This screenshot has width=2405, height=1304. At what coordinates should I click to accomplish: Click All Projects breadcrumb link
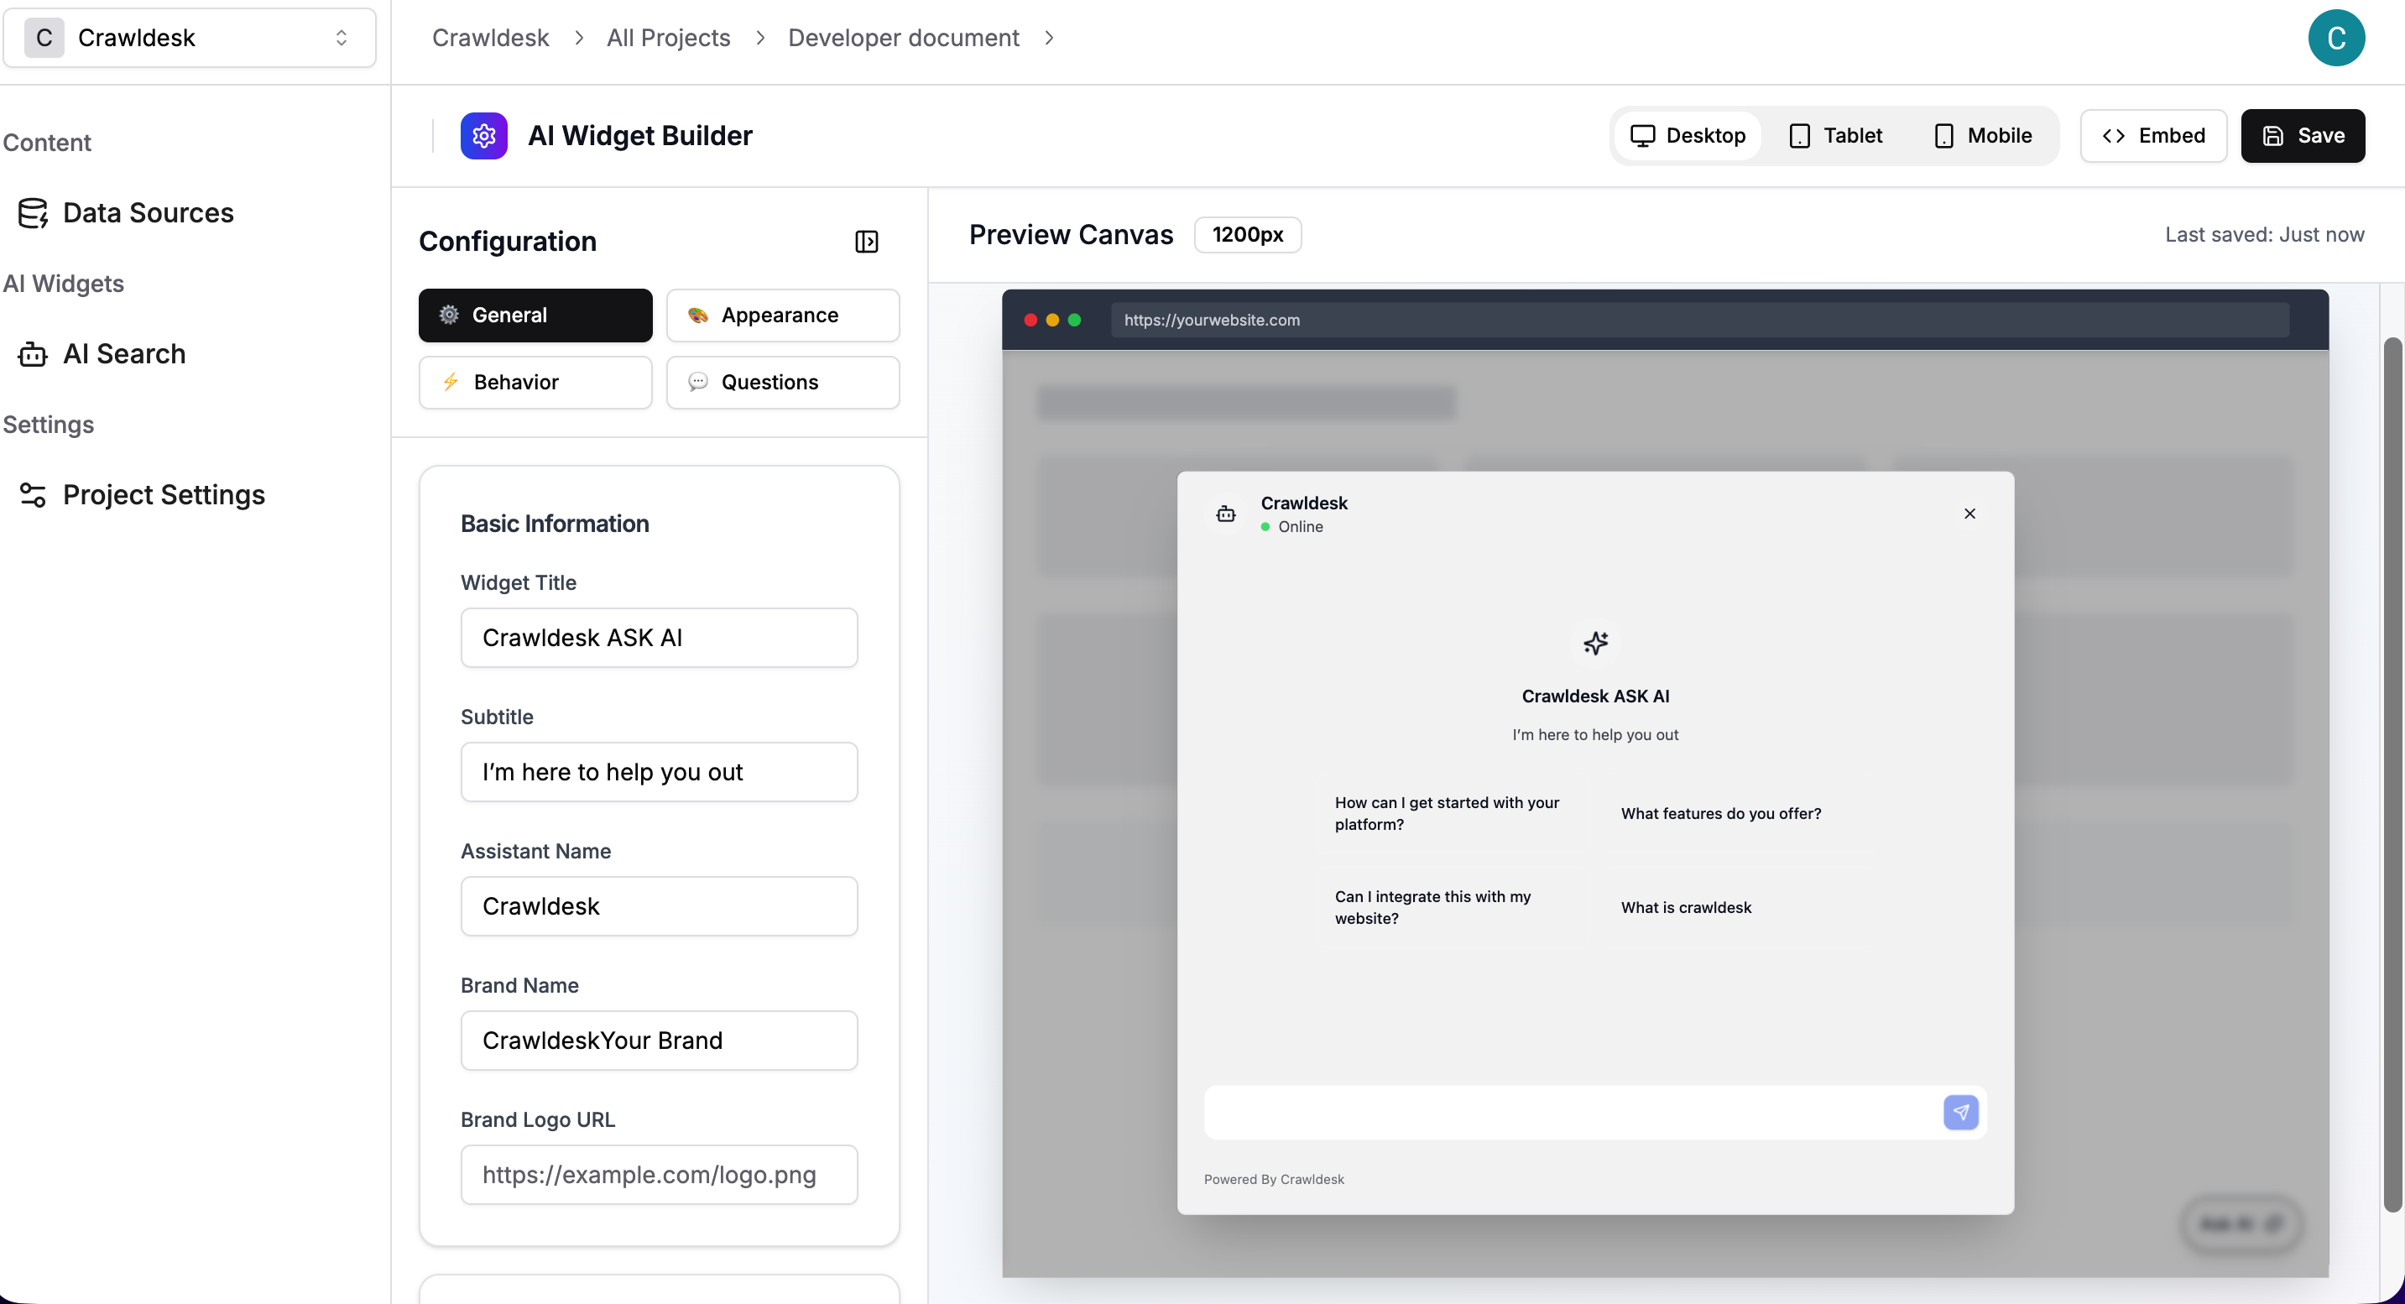(x=667, y=39)
